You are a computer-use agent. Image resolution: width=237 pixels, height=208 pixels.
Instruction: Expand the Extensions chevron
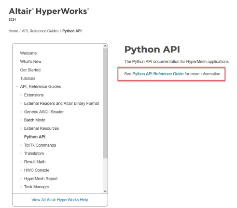(x=21, y=95)
